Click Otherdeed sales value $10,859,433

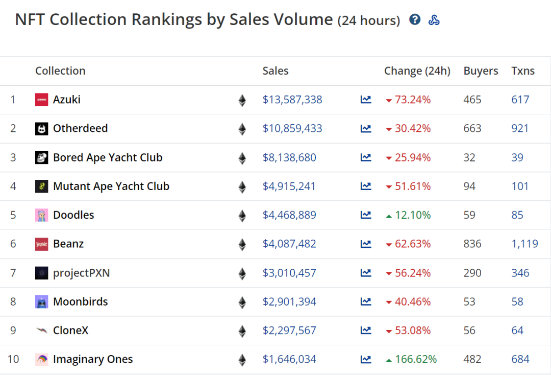[292, 129]
